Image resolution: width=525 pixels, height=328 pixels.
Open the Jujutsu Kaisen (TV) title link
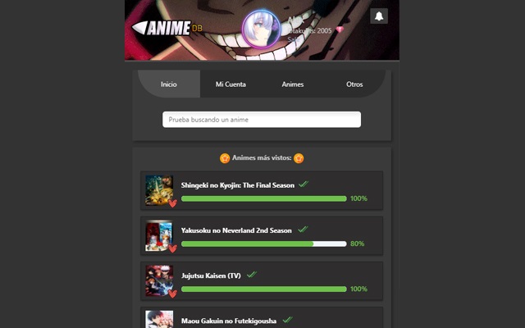[211, 276]
